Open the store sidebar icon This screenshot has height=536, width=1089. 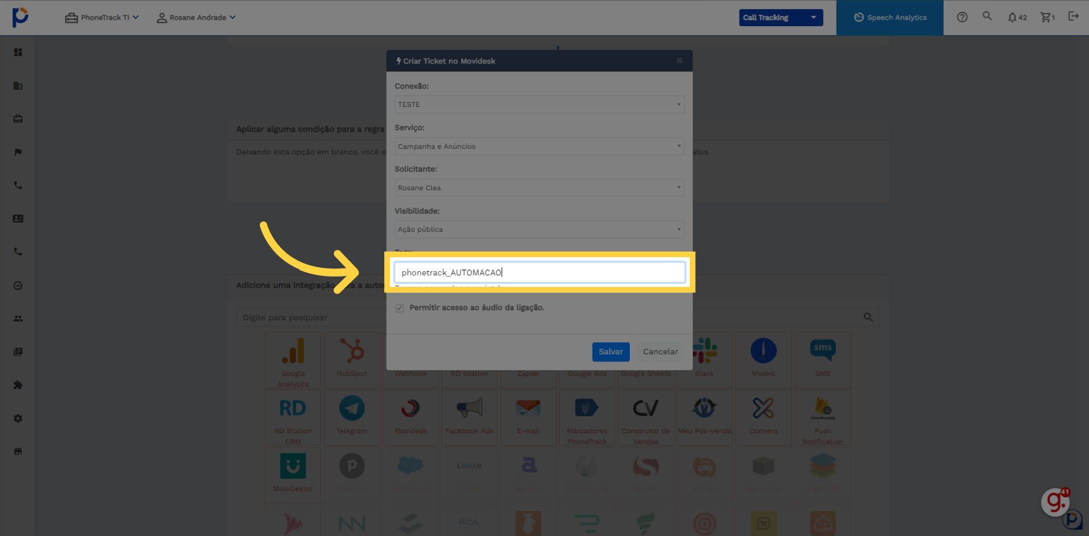pyautogui.click(x=18, y=451)
